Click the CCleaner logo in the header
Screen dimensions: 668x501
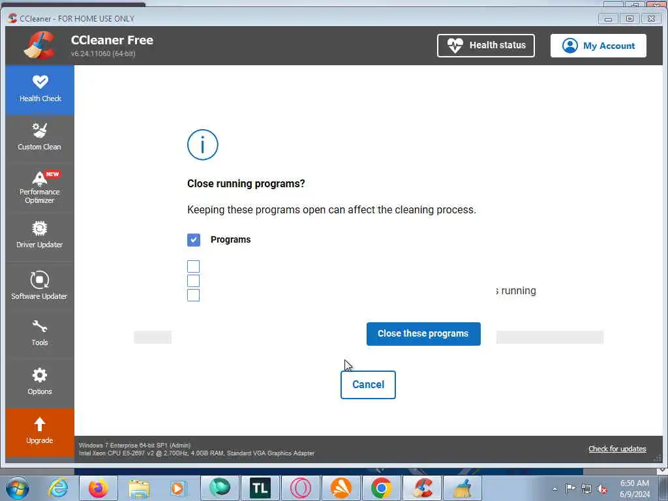40,45
